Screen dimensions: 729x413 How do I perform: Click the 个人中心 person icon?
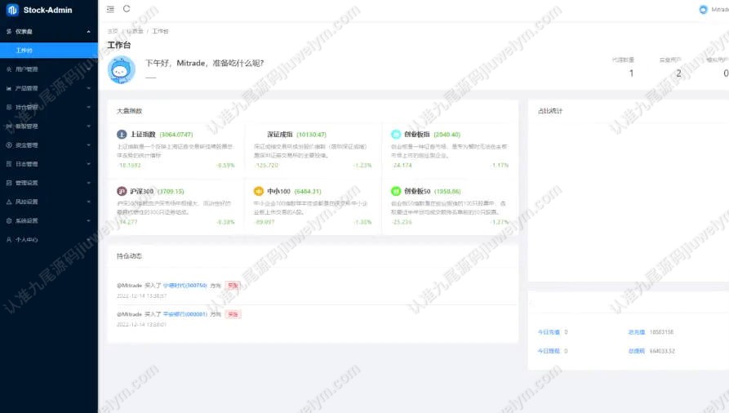(9, 239)
